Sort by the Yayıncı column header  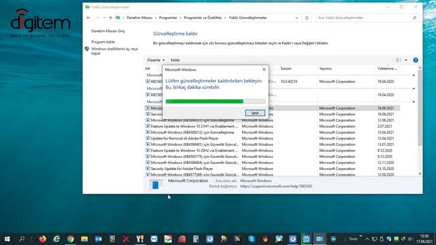pyautogui.click(x=326, y=69)
